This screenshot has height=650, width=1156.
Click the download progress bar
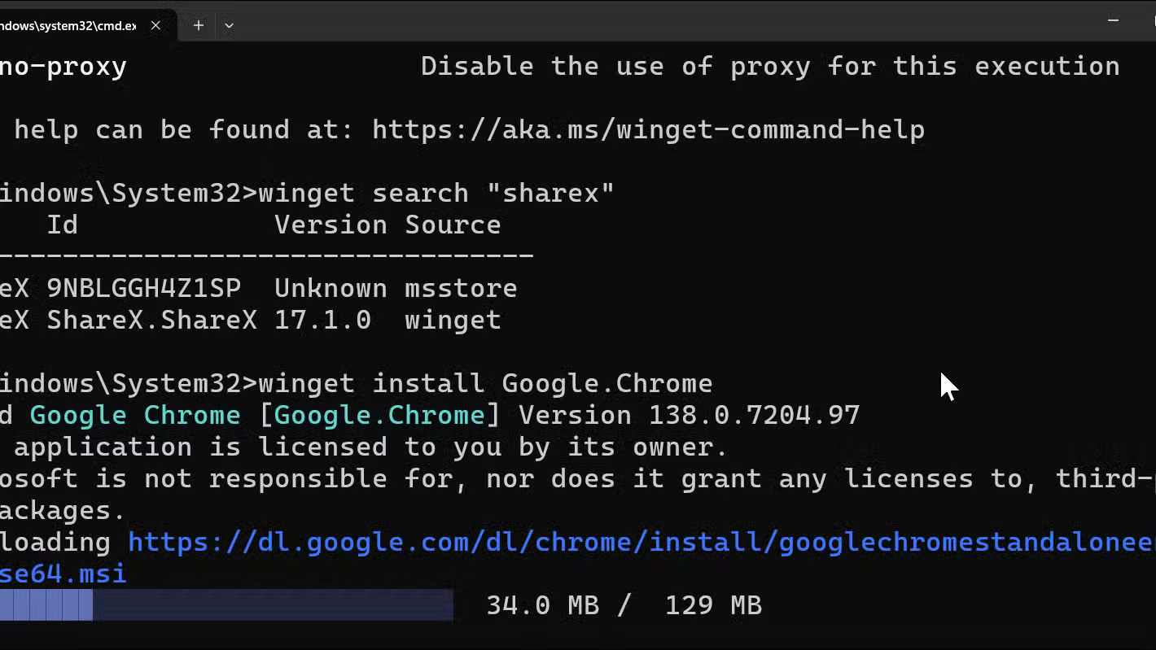click(x=226, y=605)
